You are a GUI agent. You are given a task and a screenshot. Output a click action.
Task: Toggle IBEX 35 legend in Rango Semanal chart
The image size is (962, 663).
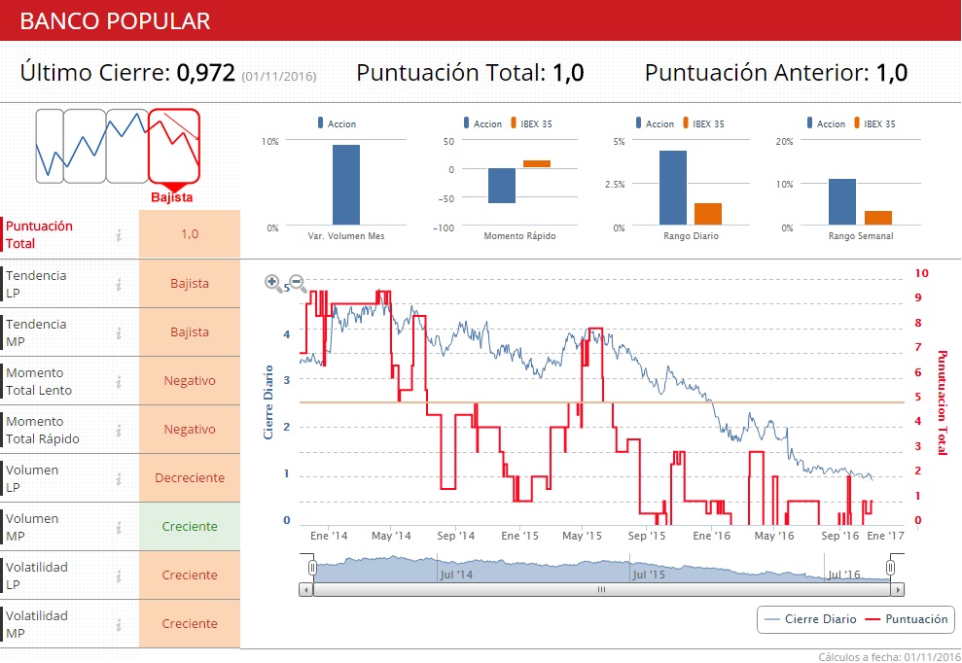pyautogui.click(x=874, y=123)
